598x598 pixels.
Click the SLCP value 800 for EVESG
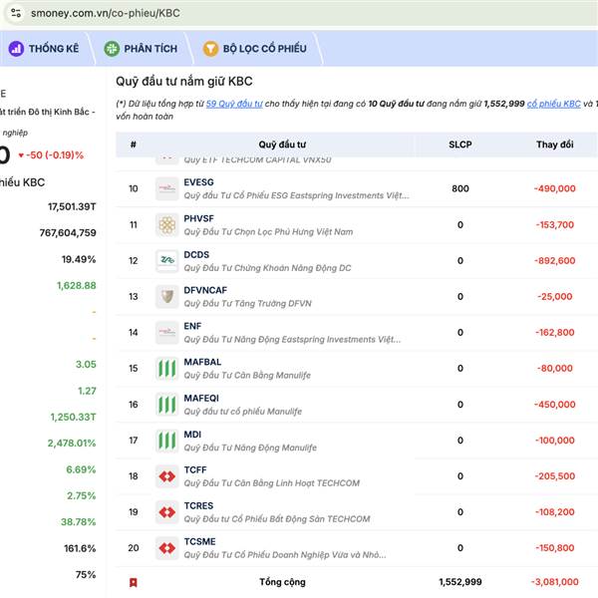[460, 188]
